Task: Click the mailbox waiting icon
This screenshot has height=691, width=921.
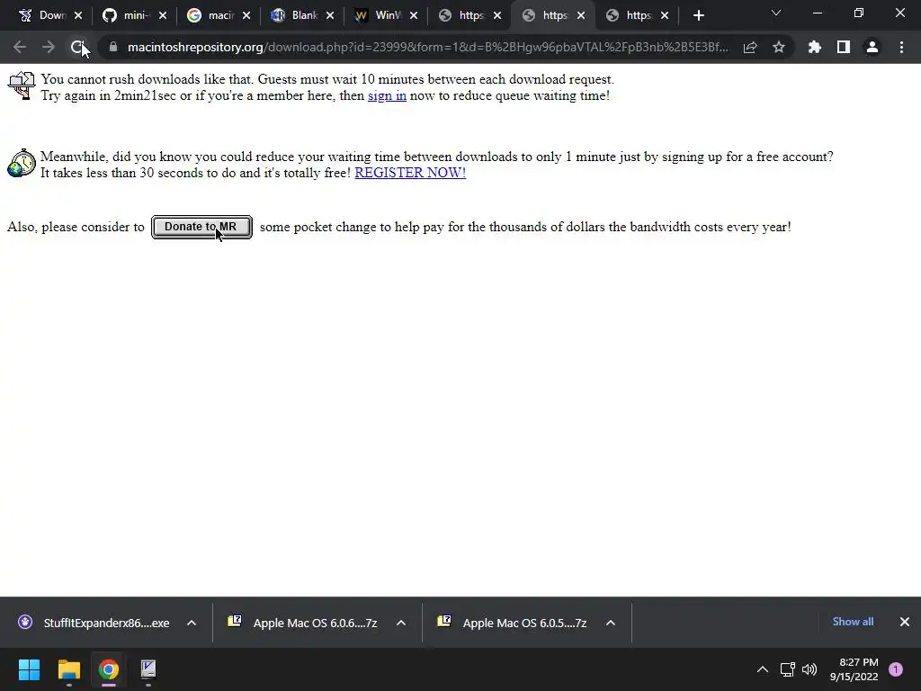Action: (22, 85)
